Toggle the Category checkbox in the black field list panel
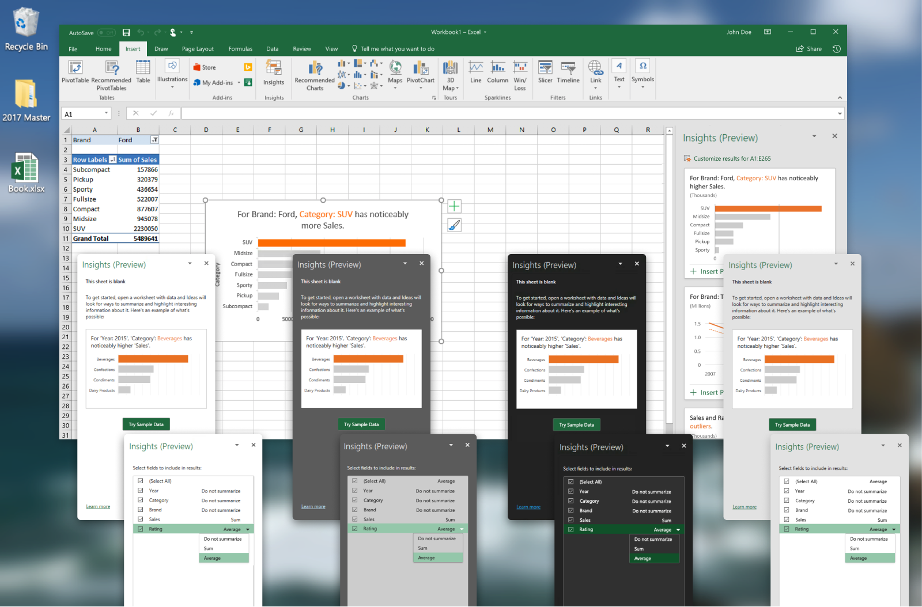Screen dimensions: 922x607 coord(570,501)
